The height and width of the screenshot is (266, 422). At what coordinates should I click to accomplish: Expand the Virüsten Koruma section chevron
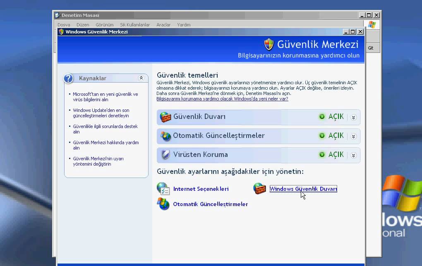point(353,155)
